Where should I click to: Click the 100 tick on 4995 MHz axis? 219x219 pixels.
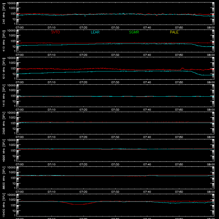13,151
